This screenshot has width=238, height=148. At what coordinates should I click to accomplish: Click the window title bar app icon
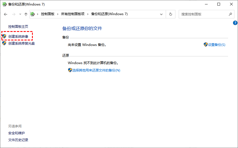point(5,4)
